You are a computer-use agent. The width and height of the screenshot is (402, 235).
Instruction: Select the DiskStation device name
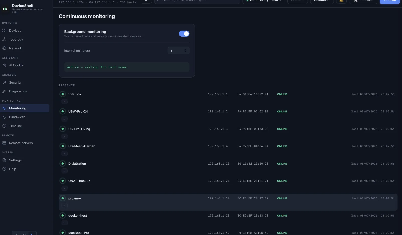77,164
